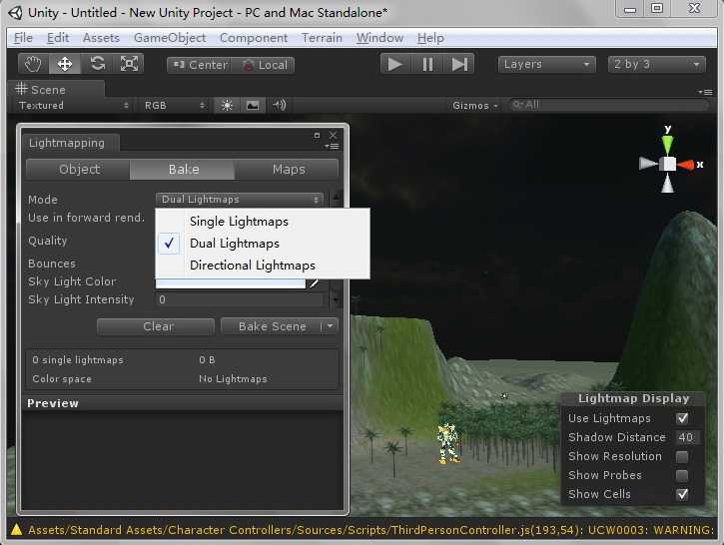
Task: Maximize the Lightmapping window icon
Action: (317, 135)
